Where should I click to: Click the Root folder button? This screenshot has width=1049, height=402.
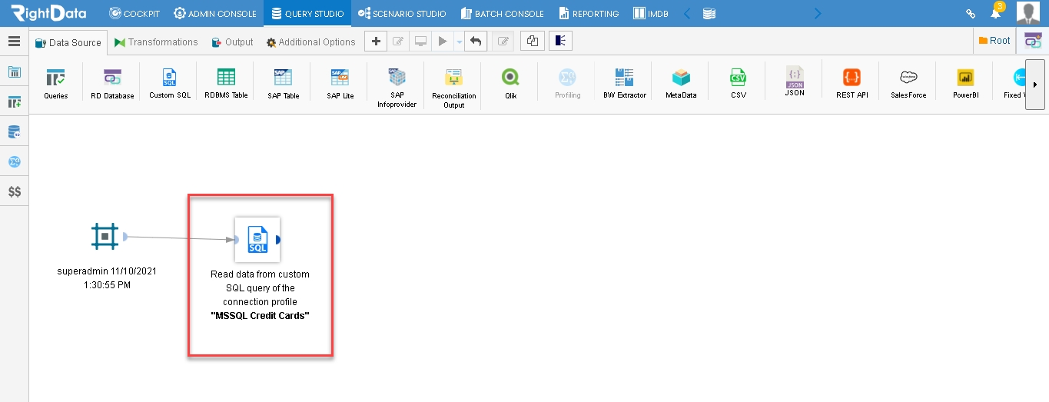994,41
